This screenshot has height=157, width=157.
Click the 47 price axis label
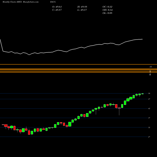pyautogui.click(x=149, y=99)
